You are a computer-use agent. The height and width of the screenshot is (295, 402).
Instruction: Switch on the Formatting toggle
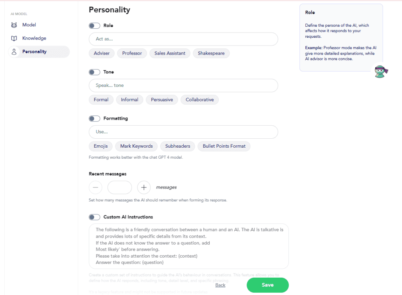pyautogui.click(x=94, y=119)
